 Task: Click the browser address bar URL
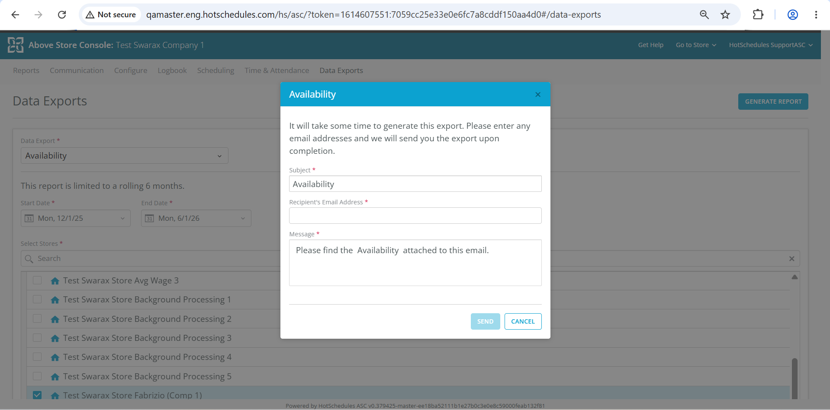pyautogui.click(x=373, y=15)
